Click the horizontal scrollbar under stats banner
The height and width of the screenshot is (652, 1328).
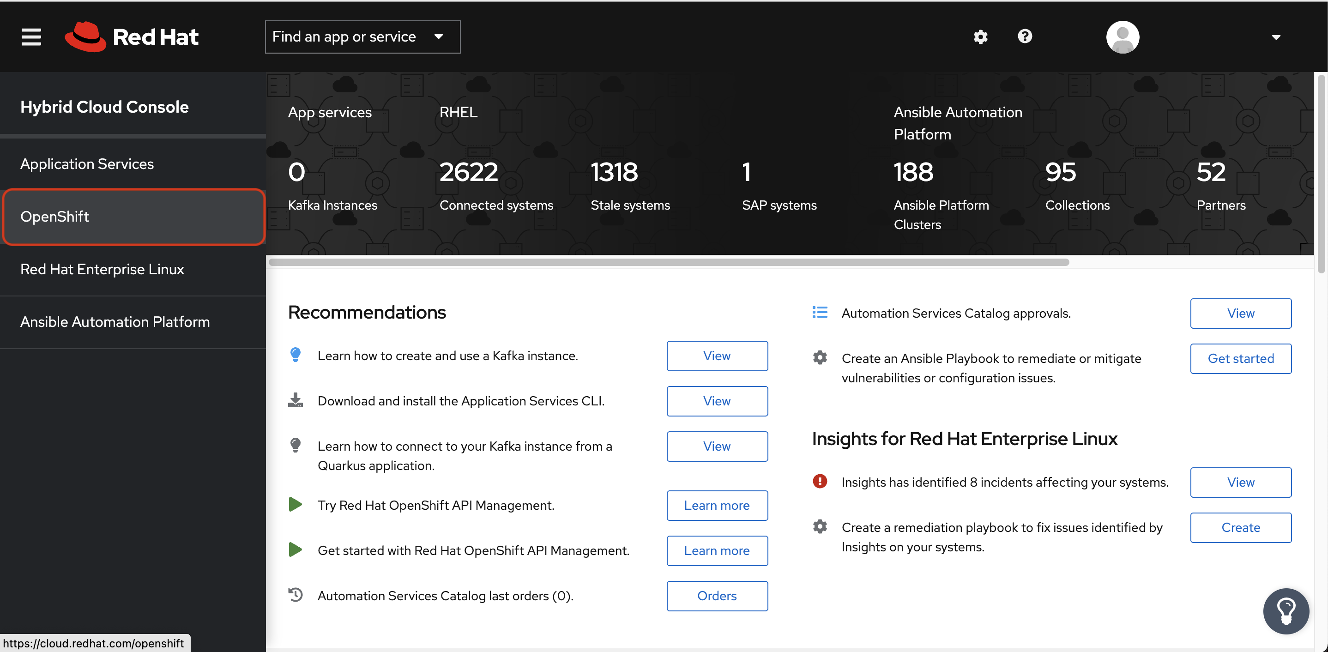point(669,262)
